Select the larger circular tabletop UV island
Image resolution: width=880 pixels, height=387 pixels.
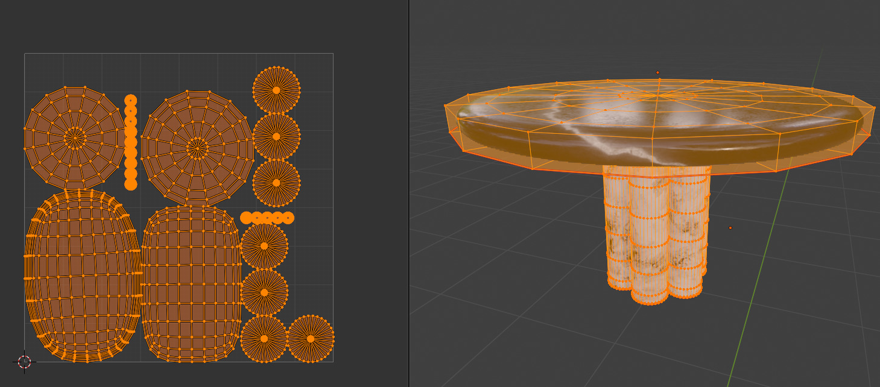[197, 148]
